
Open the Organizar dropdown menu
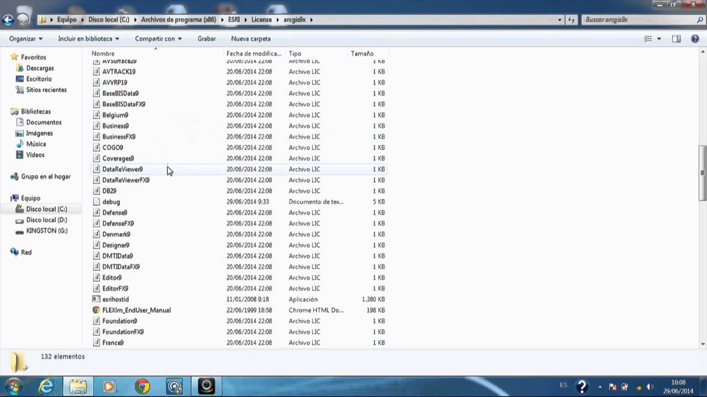click(26, 39)
